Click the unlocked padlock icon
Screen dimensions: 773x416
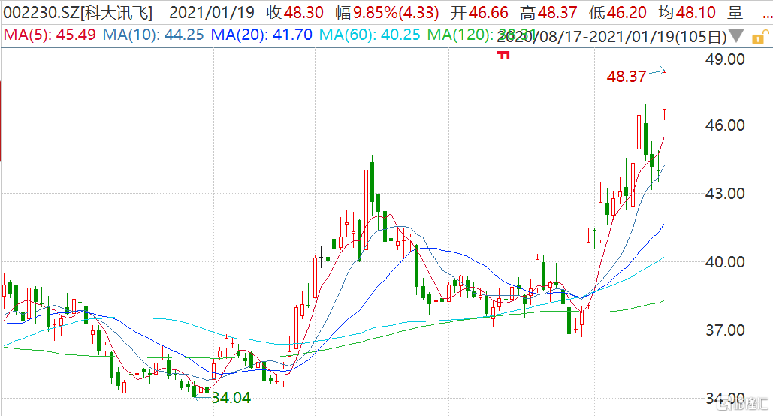[759, 37]
